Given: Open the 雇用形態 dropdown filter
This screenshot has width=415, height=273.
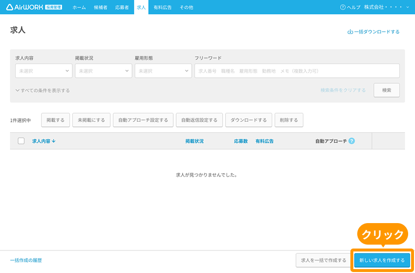Looking at the screenshot, I should (x=163, y=71).
